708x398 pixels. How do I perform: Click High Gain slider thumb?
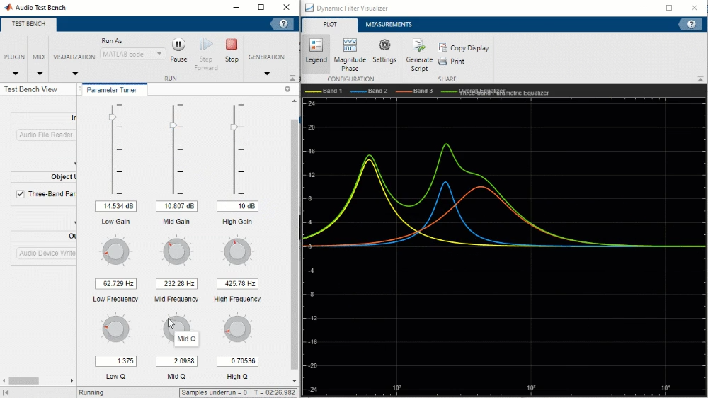(234, 127)
